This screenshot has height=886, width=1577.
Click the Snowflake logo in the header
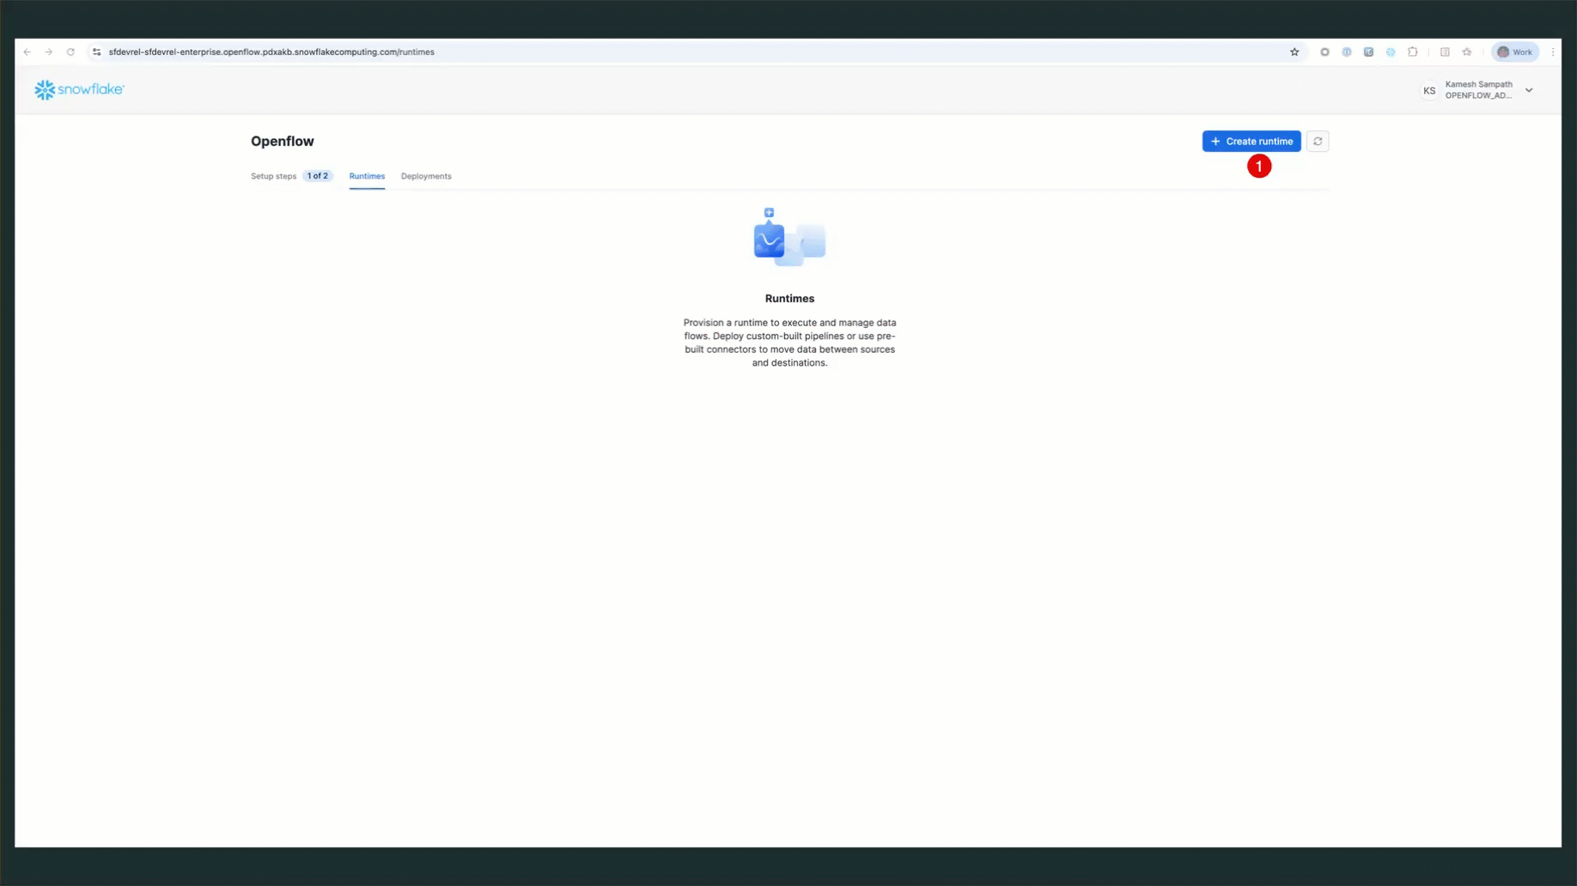[x=78, y=89]
